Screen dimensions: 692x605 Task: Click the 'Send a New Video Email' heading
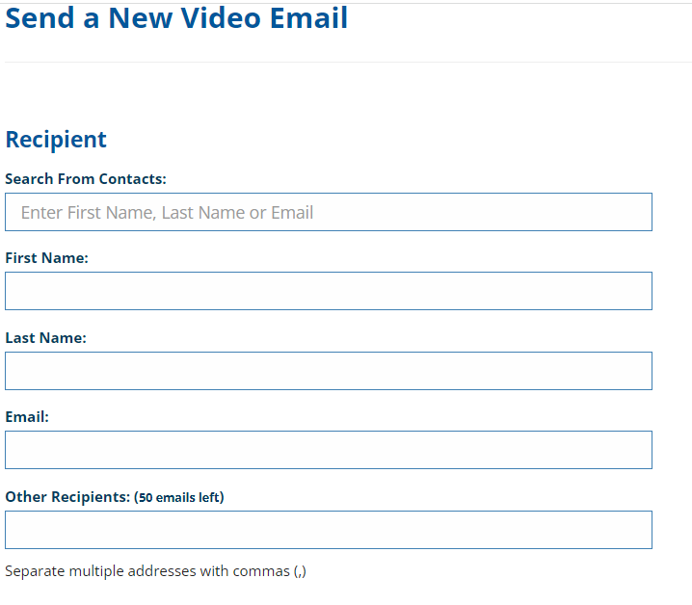click(176, 18)
